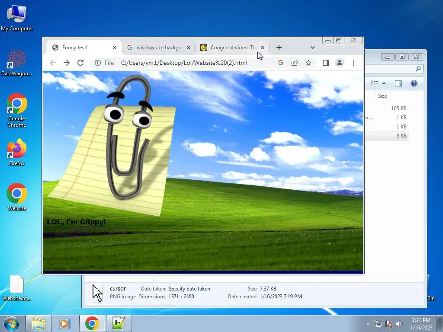Click the "cursor" file name in details pane

118,289
